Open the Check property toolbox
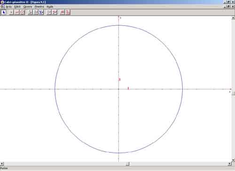 click(49, 12)
